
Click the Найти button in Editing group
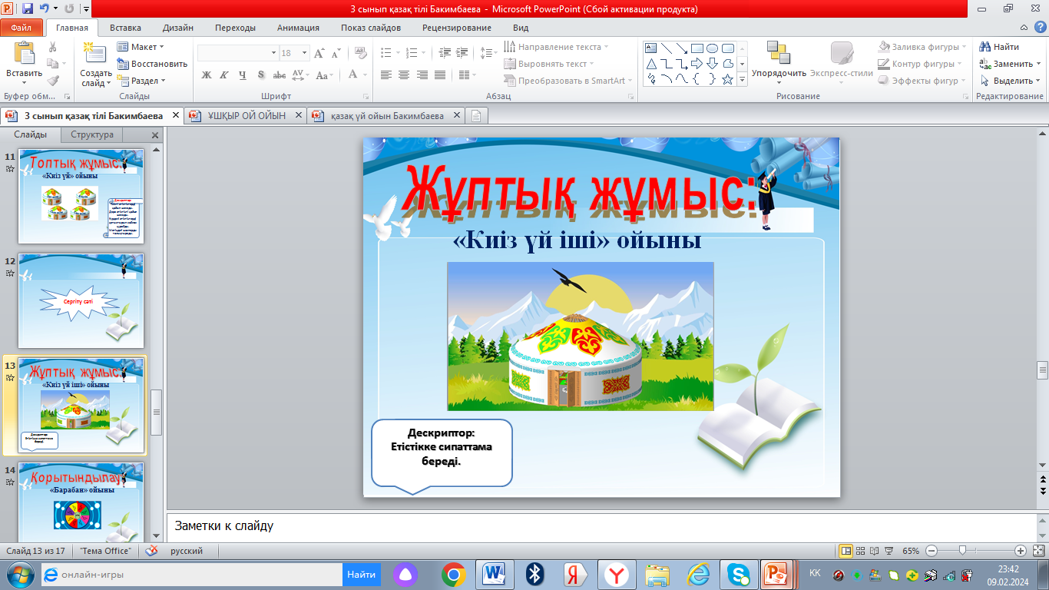pyautogui.click(x=1000, y=47)
